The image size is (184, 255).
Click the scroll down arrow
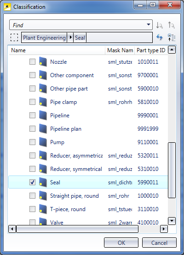coord(172,221)
